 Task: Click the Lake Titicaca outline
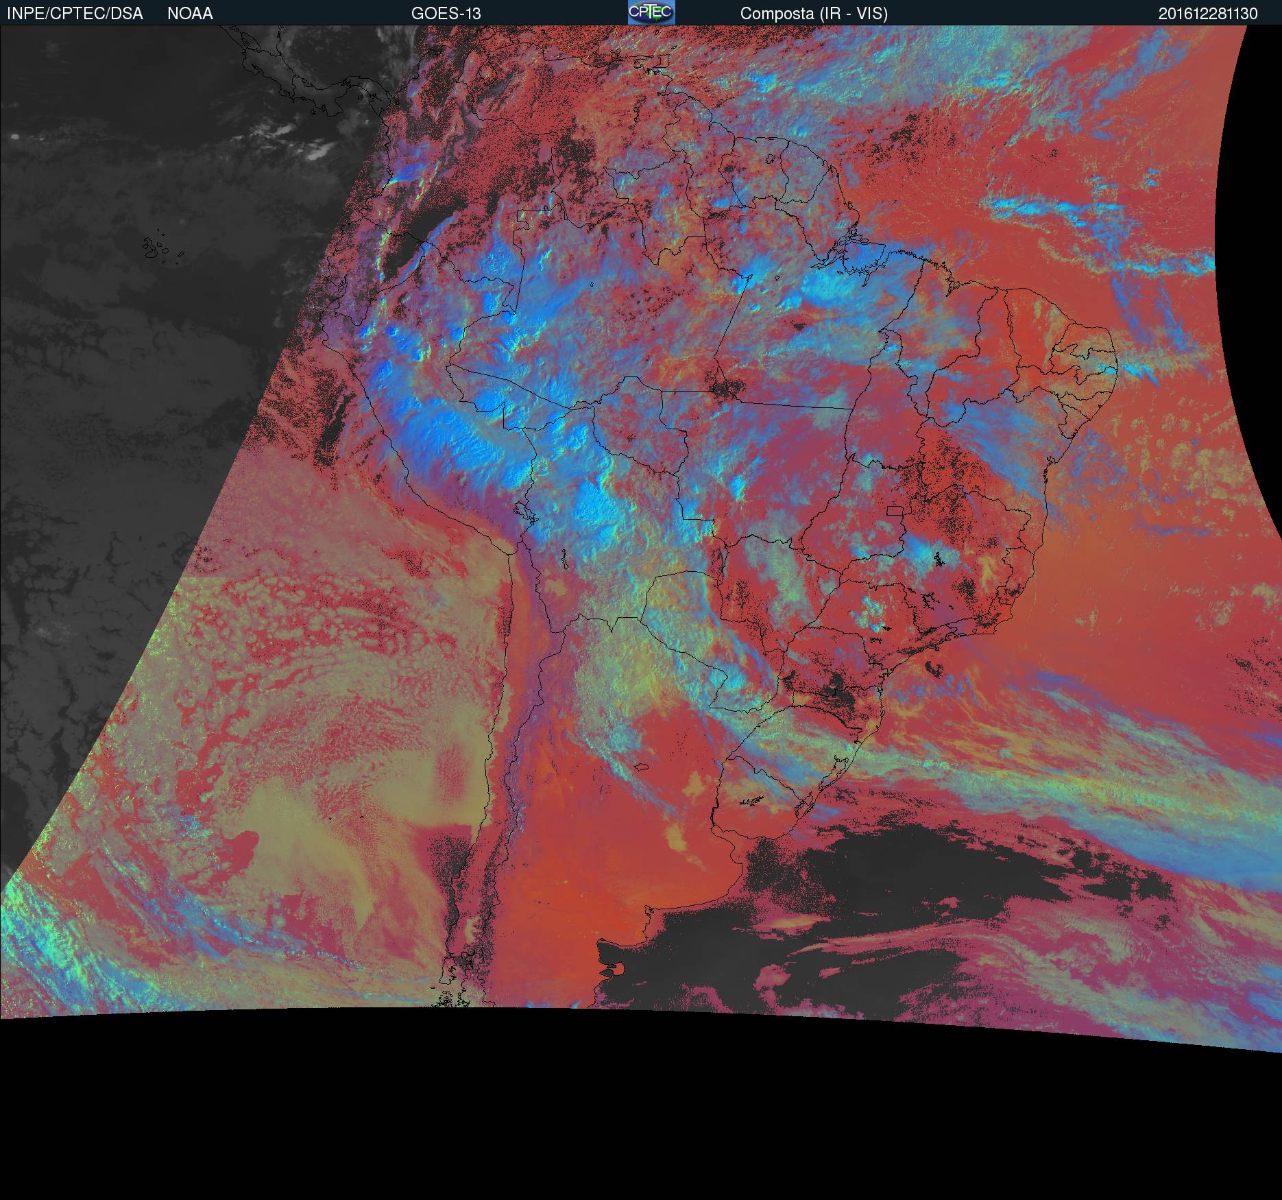pos(524,513)
